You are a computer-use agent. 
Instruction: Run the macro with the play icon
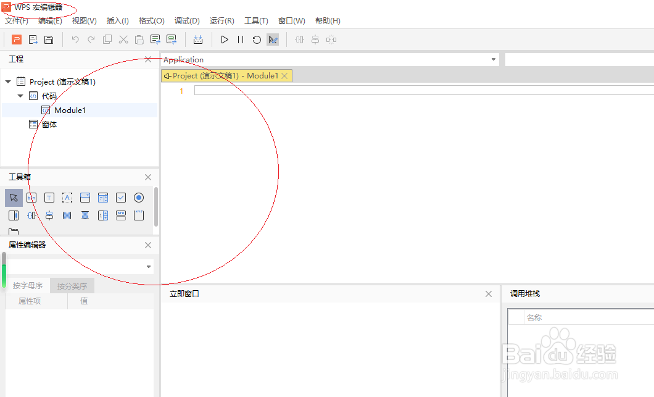[x=225, y=40]
